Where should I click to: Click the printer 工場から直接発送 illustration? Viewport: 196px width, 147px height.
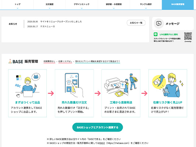tap(121, 85)
